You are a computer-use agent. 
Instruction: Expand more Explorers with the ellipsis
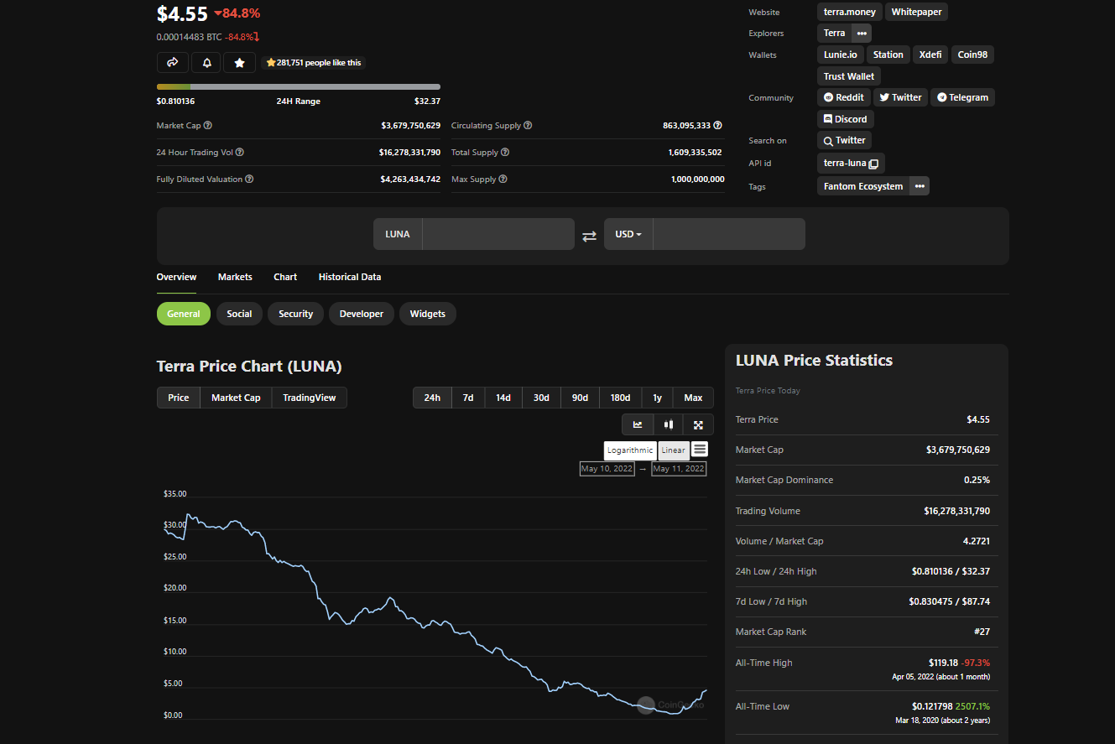pyautogui.click(x=862, y=34)
